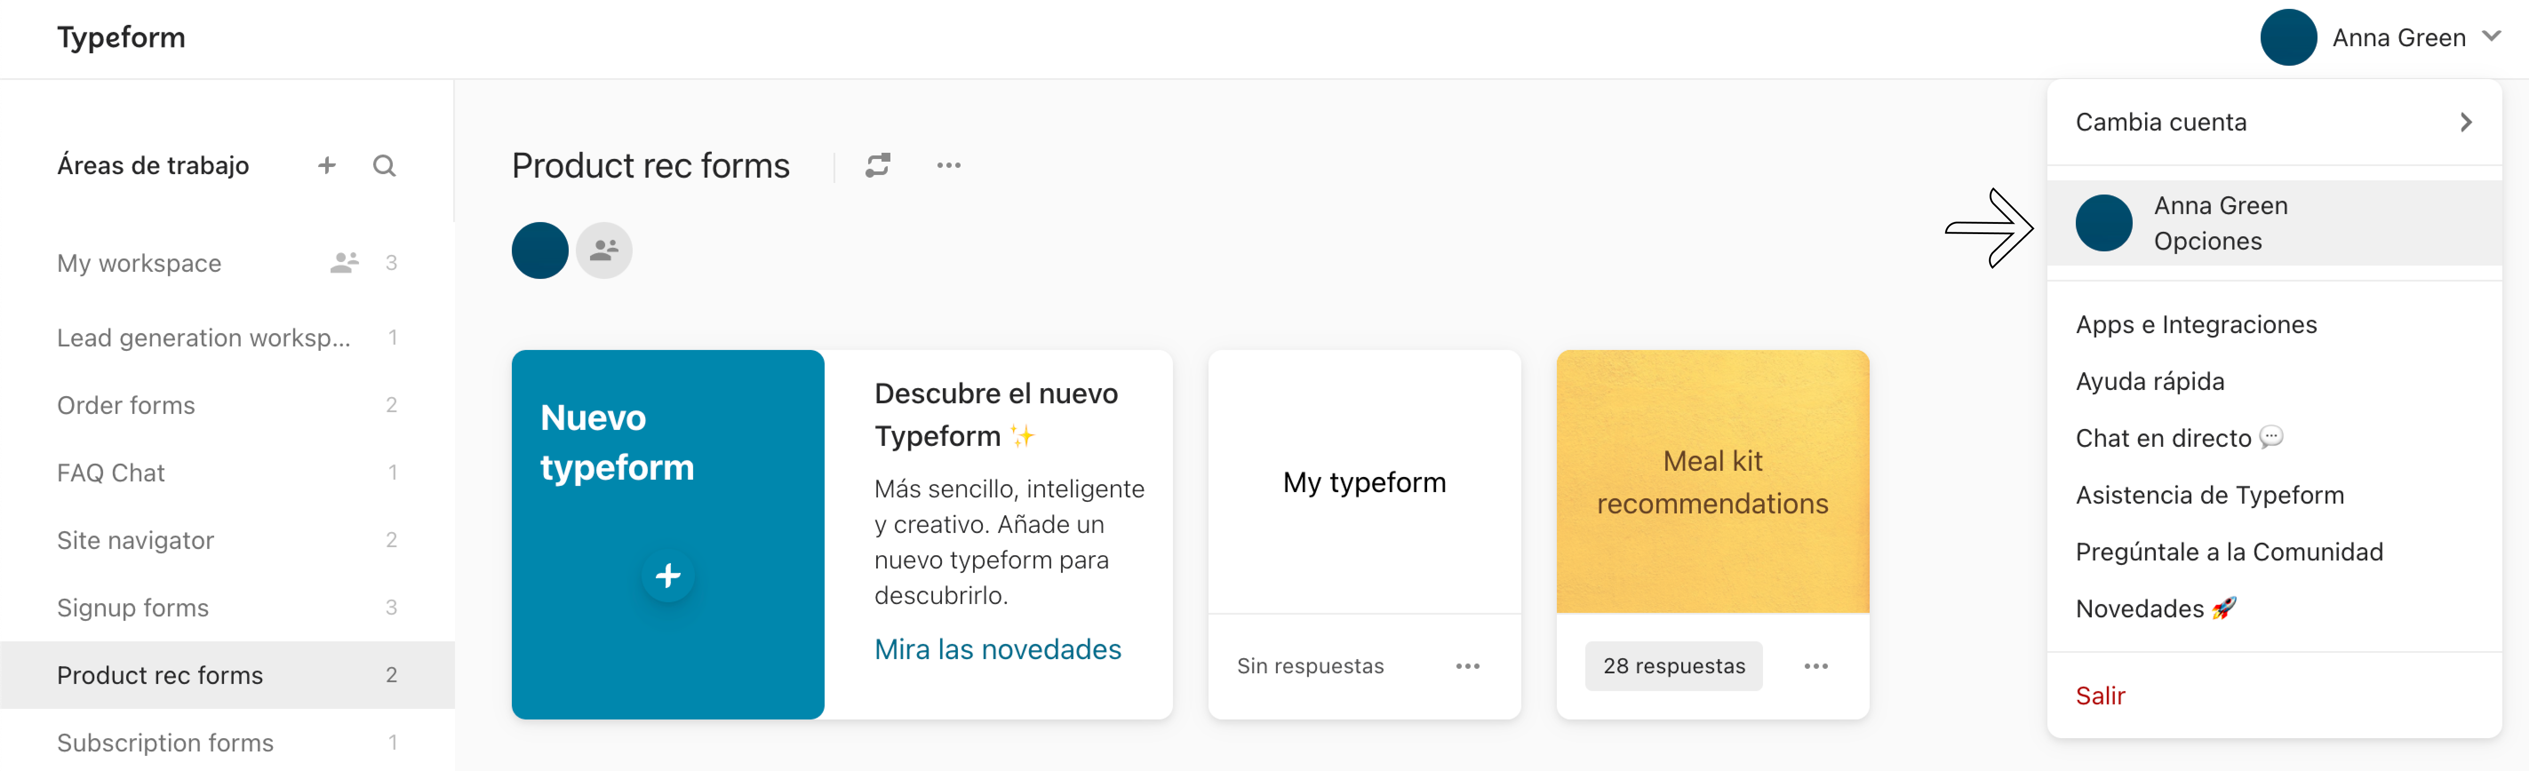Search workspaces with magnifier icon
2529x771 pixels.
pos(384,165)
